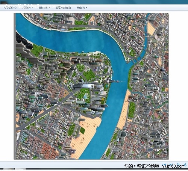The image size is (188, 171).
Task: Click the sandy beach area beside the river
Action: [x=86, y=130]
